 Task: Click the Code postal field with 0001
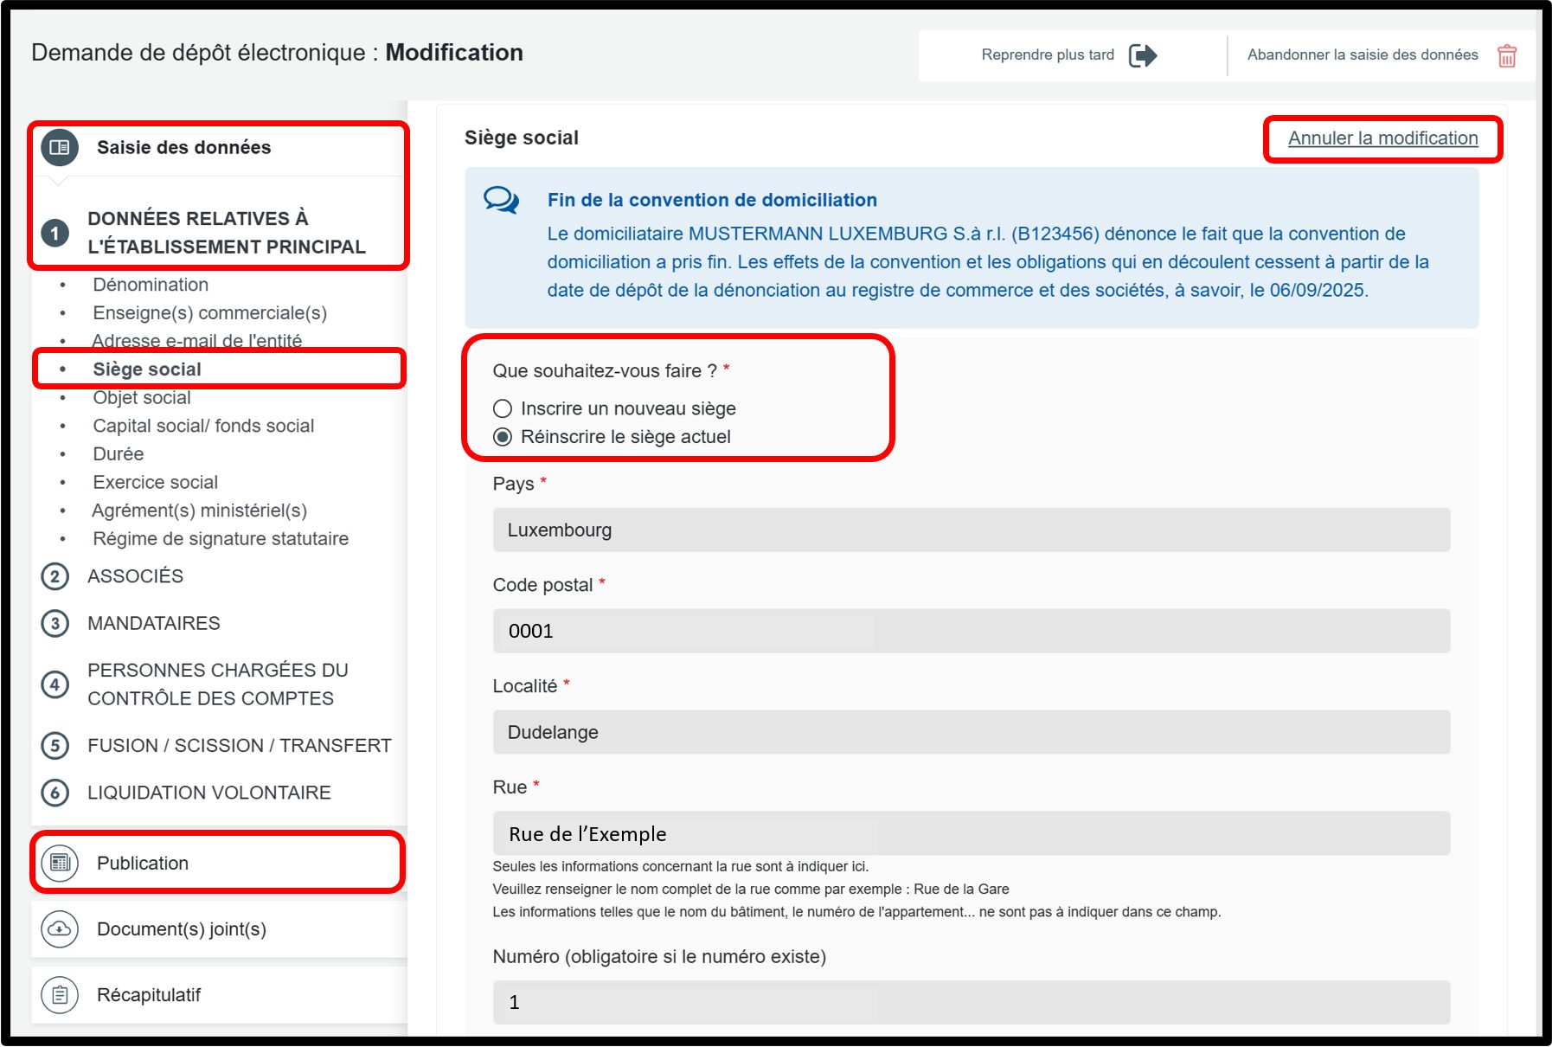971,631
